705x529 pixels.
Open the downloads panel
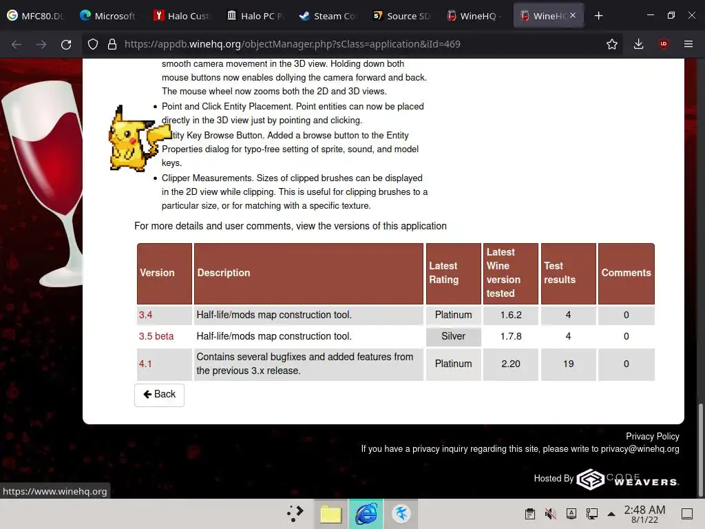click(x=638, y=44)
